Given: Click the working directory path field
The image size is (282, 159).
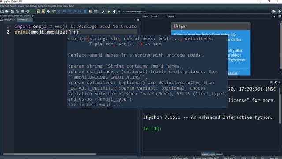Looking at the screenshot, I should click(197, 11).
